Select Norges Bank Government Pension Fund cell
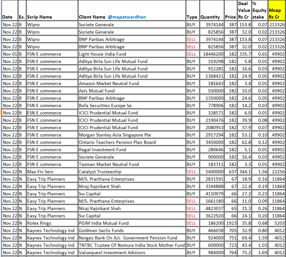286x257 pixels. (x=132, y=238)
